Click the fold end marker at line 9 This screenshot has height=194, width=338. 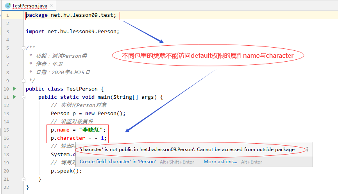click(x=24, y=81)
